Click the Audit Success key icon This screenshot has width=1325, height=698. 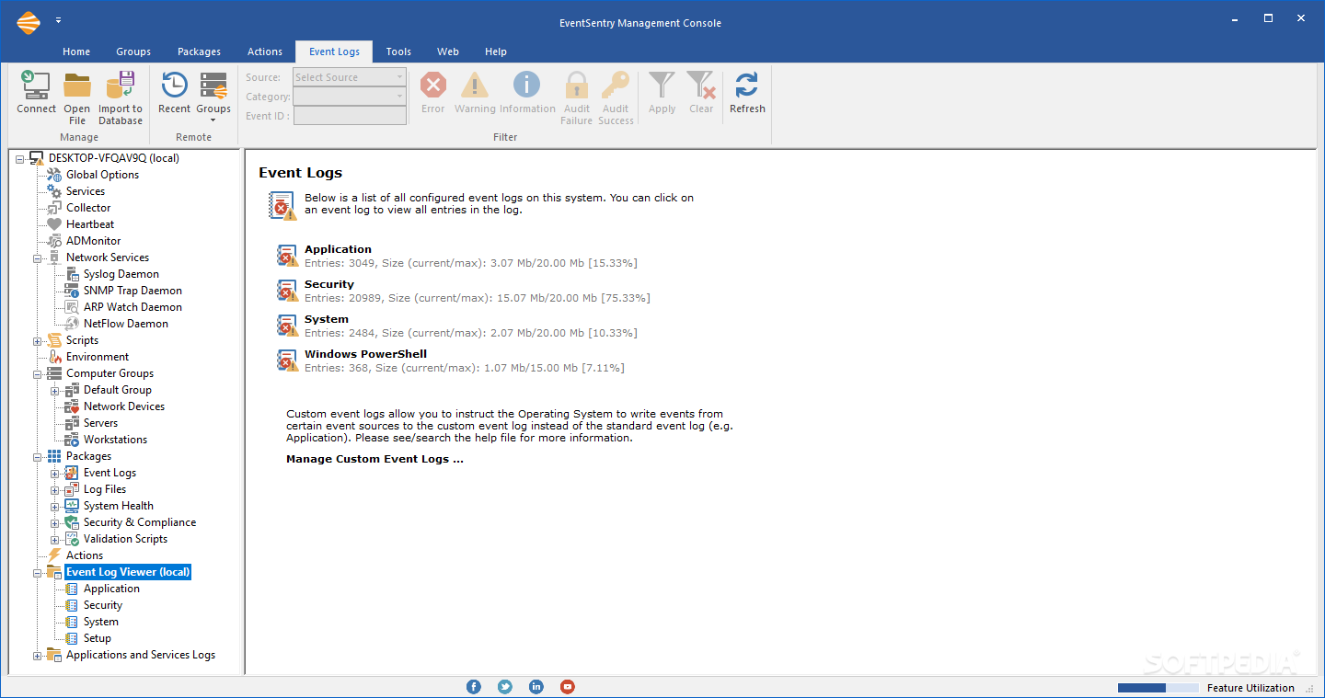click(616, 86)
